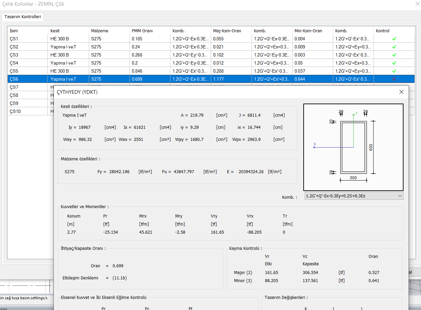Viewport: 421px width, 310px height.
Task: Sort by the PMM Oranı column header
Action: click(x=150, y=31)
